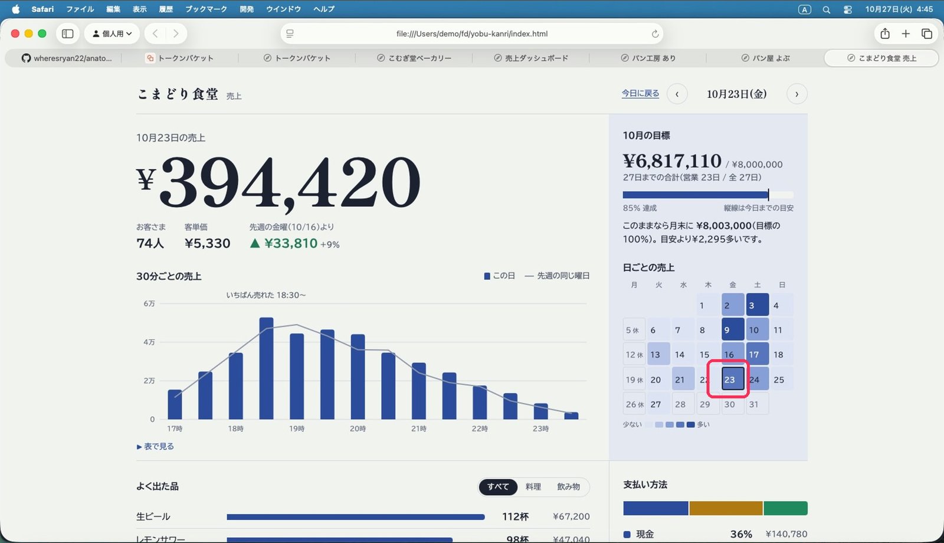
Task: Select 飲み物 filter
Action: pos(568,486)
